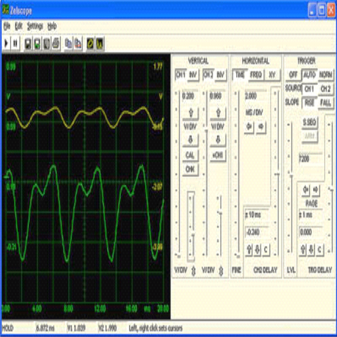Click the MS/DIV left arrow button
The width and height of the screenshot is (337, 337).
pyautogui.click(x=249, y=126)
